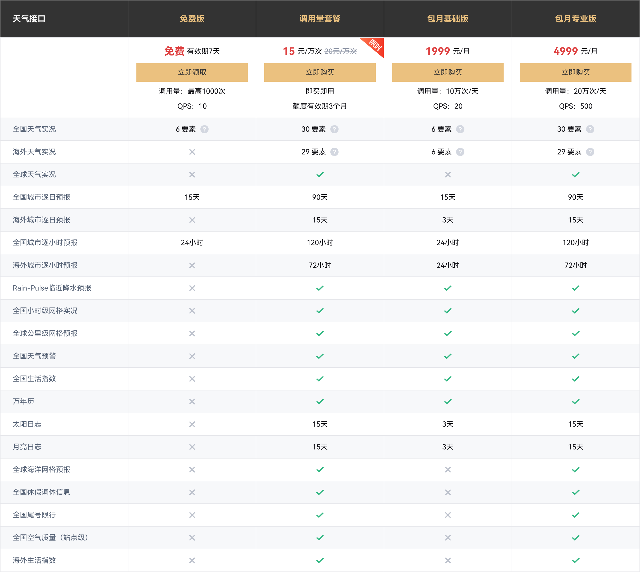Image resolution: width=640 pixels, height=572 pixels.
Task: Click X mark for 免费版 海外生活指数
Action: tap(192, 560)
